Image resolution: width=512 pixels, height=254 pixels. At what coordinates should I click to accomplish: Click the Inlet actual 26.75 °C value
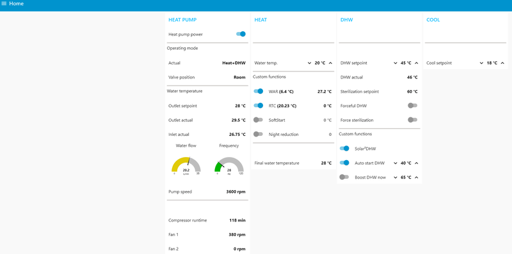[237, 135]
